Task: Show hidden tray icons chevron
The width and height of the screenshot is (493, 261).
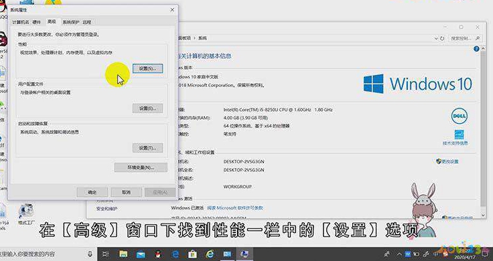Action: pos(399,254)
